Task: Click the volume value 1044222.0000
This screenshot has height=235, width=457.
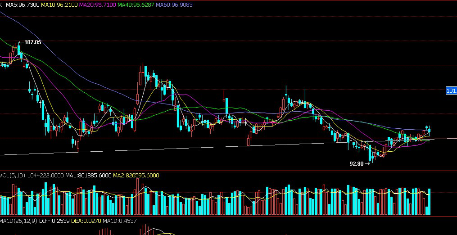Action: pos(45,175)
